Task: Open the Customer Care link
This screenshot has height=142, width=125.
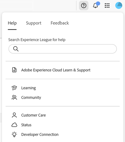Action: pyautogui.click(x=33, y=115)
